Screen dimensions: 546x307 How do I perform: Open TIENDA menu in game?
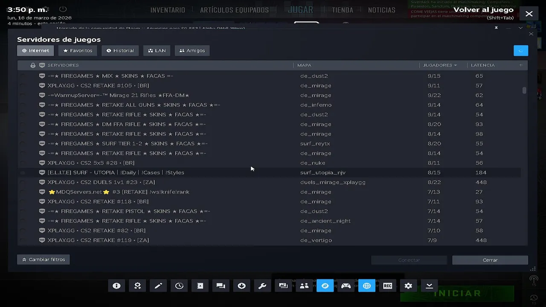343,10
